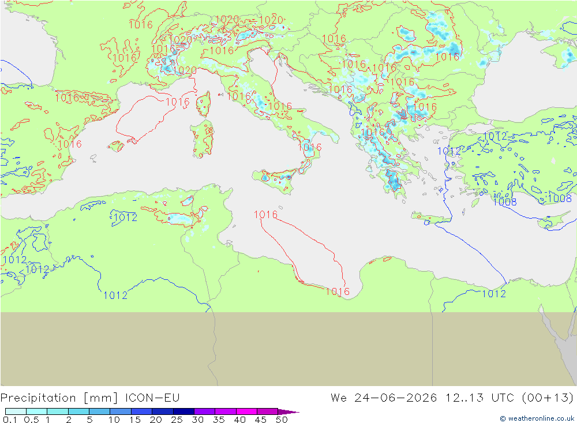Select the 5–10 mm legend swatch
Viewport: 577px width, 423px height.
[100, 411]
